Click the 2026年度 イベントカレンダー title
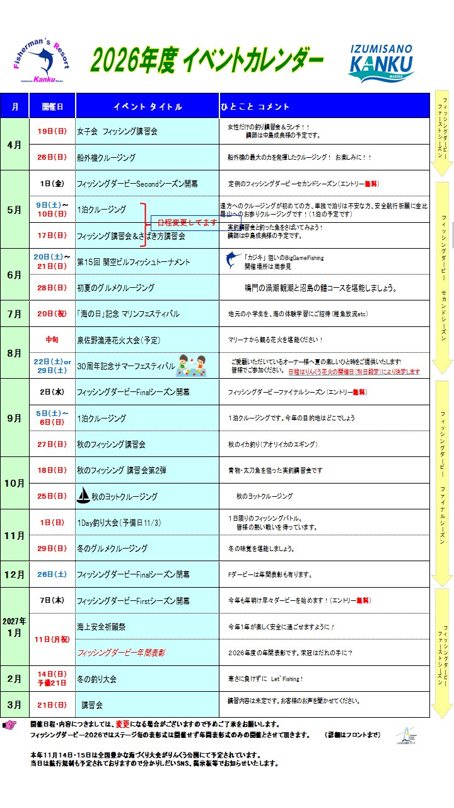Viewport: 454px width, 808px height. click(x=207, y=61)
